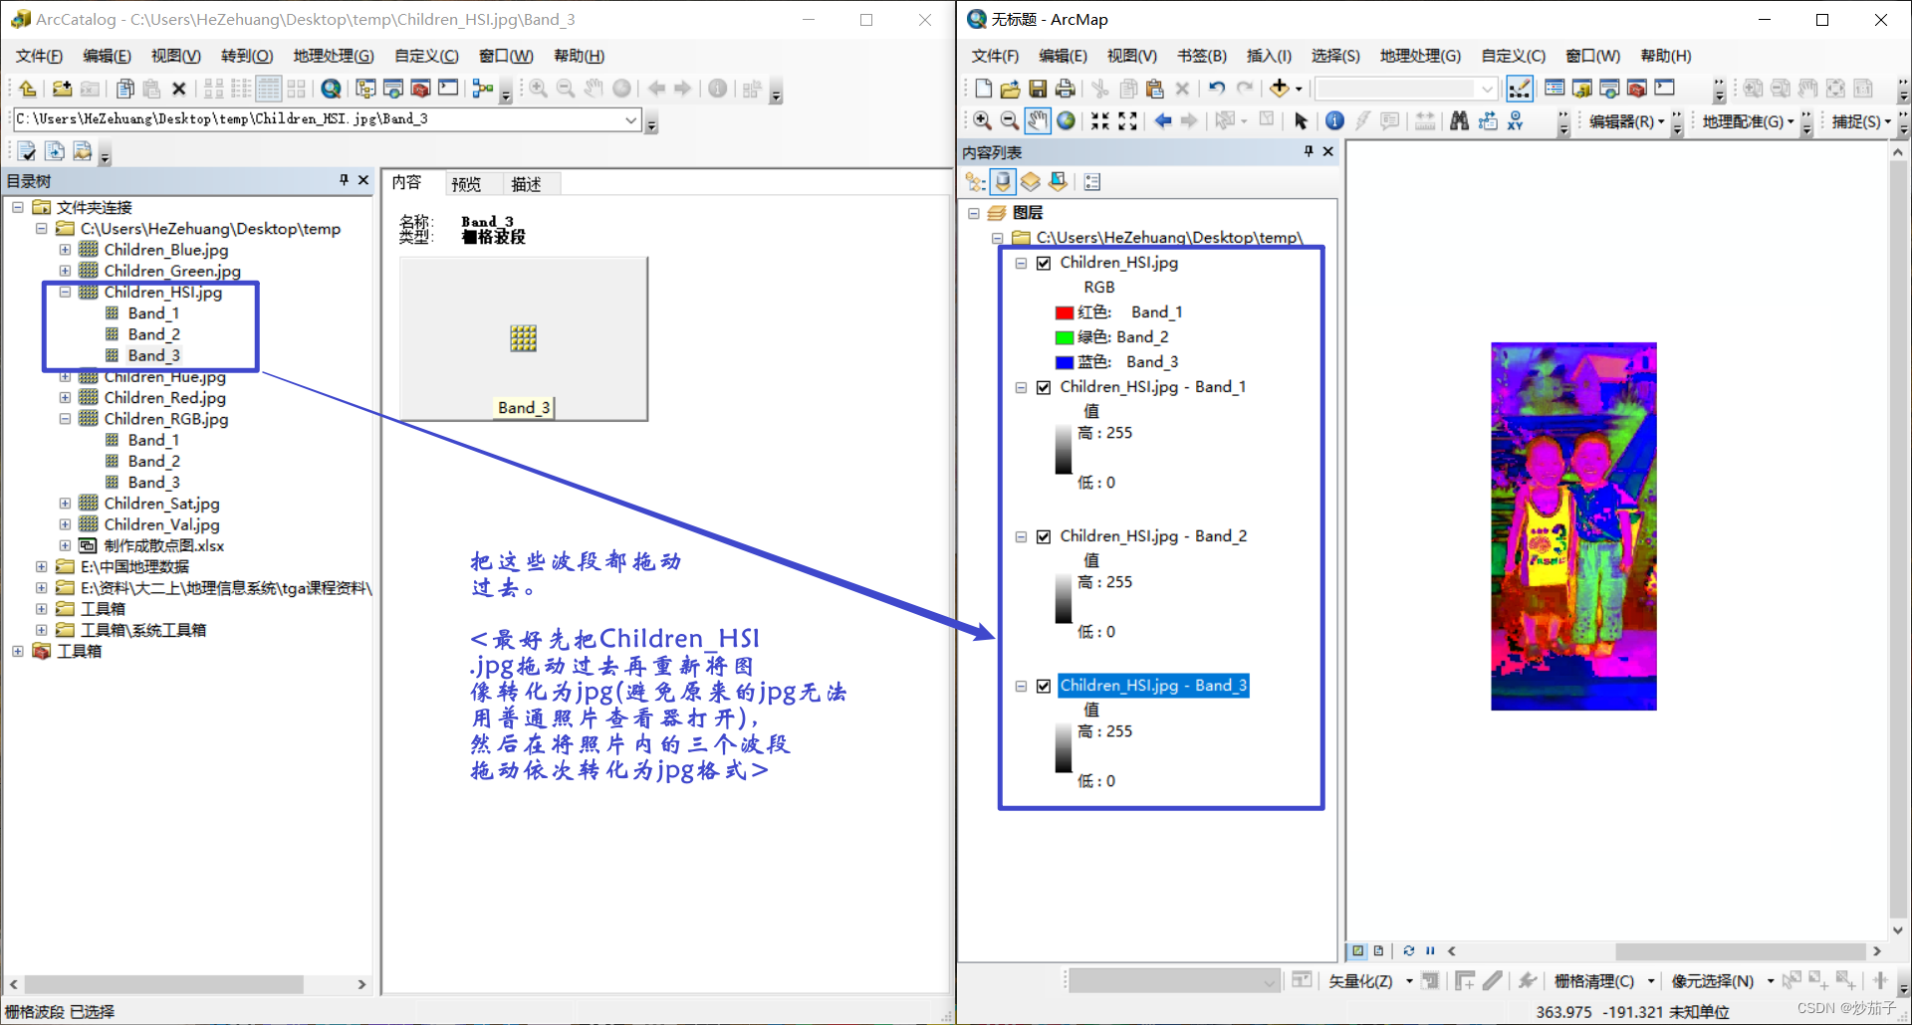Open the ArcCatalog location path dropdown
Screen dimensions: 1912x1025
point(630,119)
